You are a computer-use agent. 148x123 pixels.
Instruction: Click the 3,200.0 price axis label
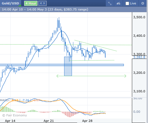point(139,73)
